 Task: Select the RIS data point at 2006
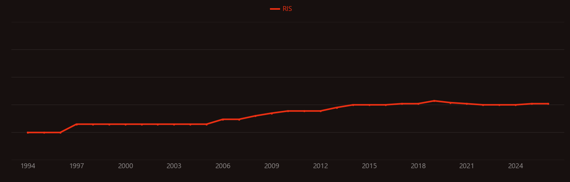223,119
